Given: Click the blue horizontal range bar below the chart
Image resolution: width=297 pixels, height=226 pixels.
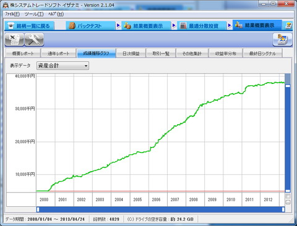Looking at the screenshot, I should coord(160,209).
